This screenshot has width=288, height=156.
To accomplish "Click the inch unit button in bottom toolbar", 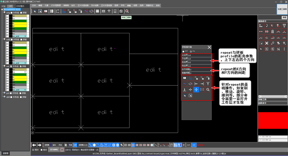I will click(x=188, y=145).
